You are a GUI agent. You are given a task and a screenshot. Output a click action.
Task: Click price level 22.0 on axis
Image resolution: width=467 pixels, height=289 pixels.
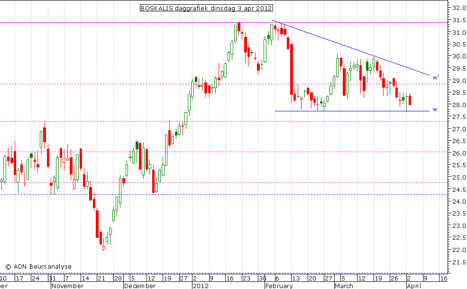[459, 250]
